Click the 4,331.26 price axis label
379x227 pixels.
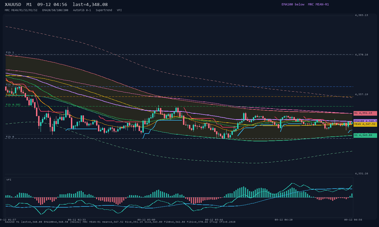pyautogui.click(x=361, y=173)
